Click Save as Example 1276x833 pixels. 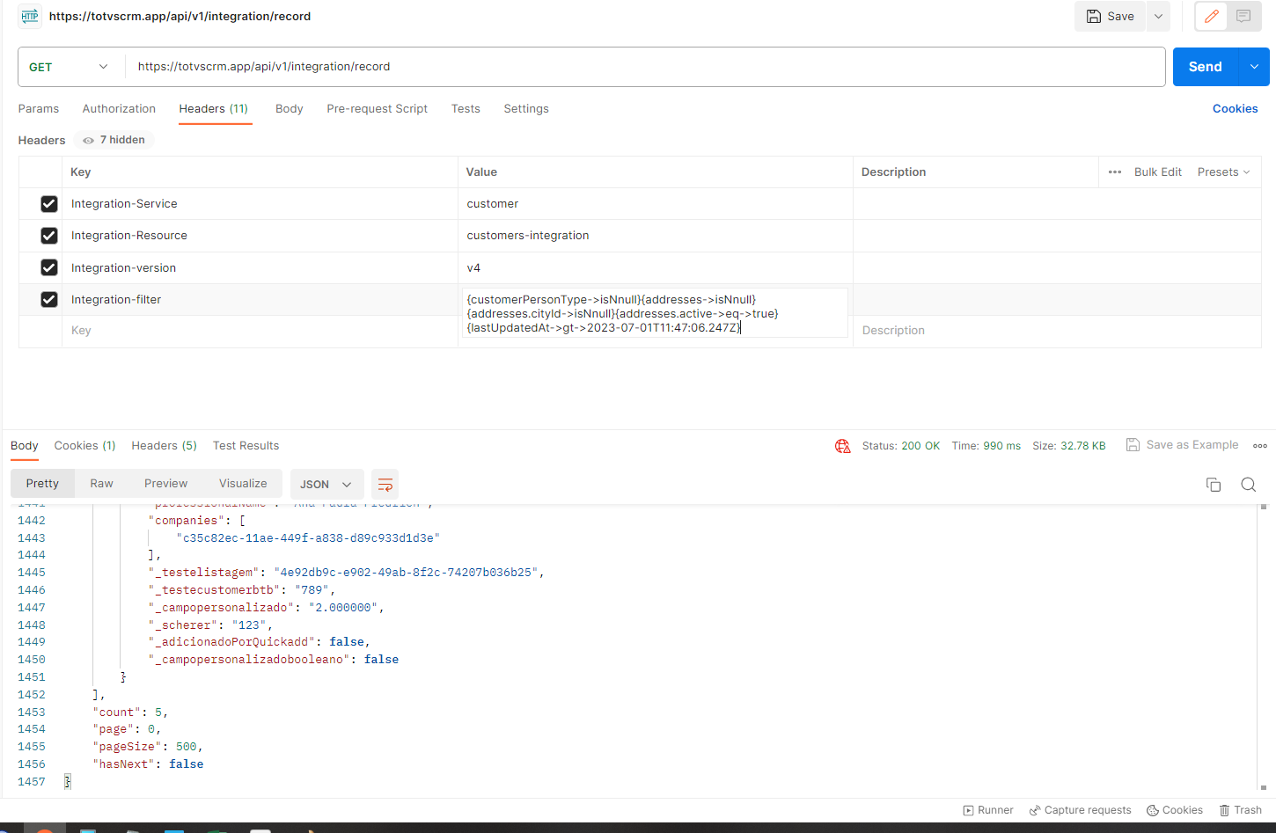point(1183,445)
